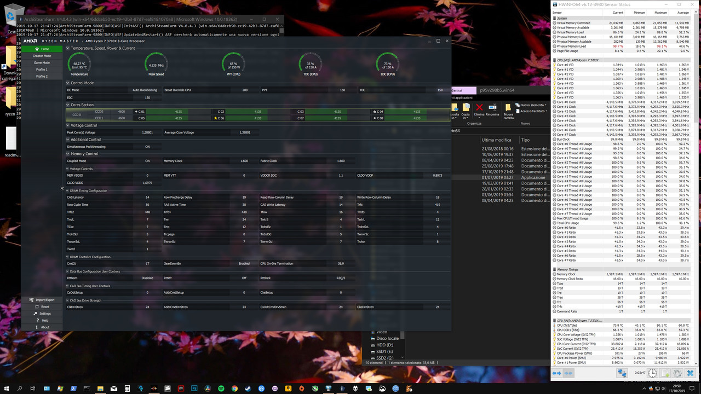Screen dimensions: 701x394
Task: Toggle Coupled Mode under Memory Control
Action: (x=147, y=160)
